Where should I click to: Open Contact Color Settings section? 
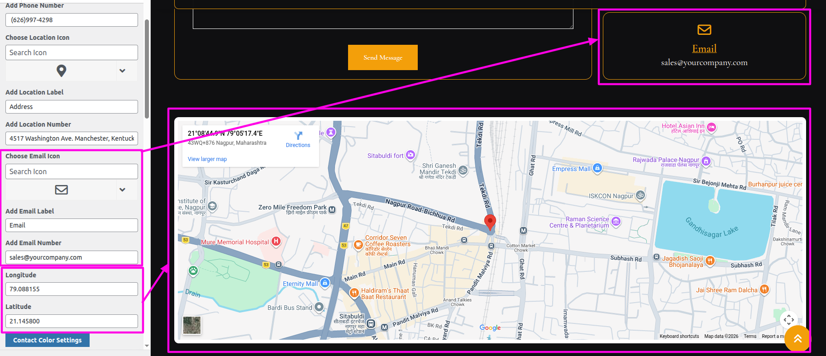tap(48, 340)
